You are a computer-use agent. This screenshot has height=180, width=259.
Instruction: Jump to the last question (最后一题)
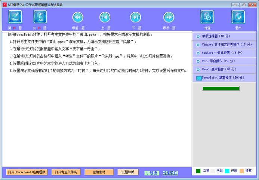[x=169, y=17]
